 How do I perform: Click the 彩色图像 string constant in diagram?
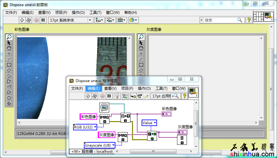click(x=88, y=117)
